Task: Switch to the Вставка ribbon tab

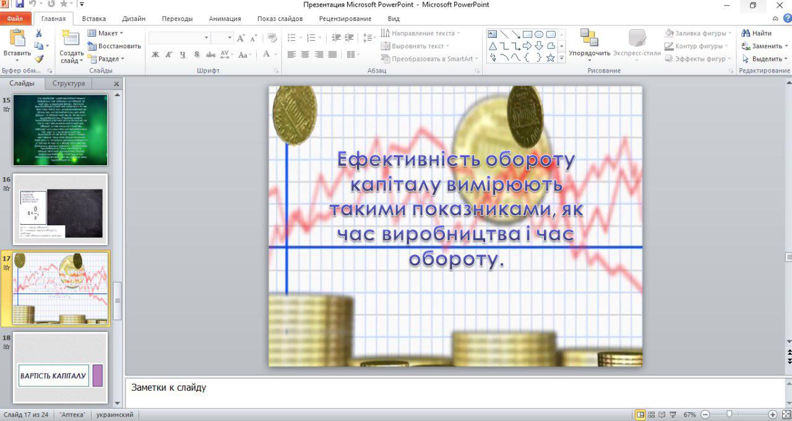Action: pos(94,19)
